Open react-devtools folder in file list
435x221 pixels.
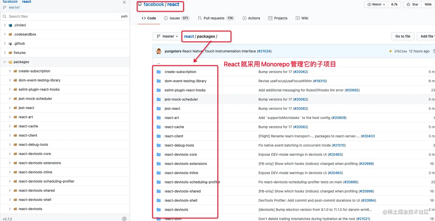click(x=176, y=210)
